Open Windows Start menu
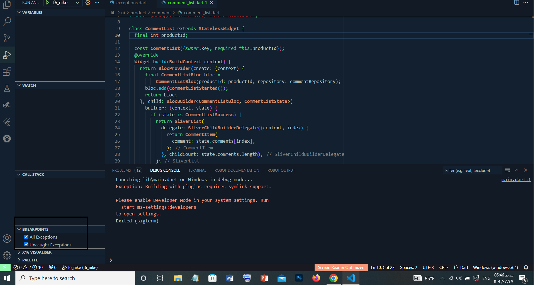This screenshot has width=535, height=301. tap(7, 278)
